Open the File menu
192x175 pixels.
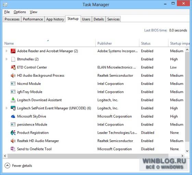(x=7, y=12)
